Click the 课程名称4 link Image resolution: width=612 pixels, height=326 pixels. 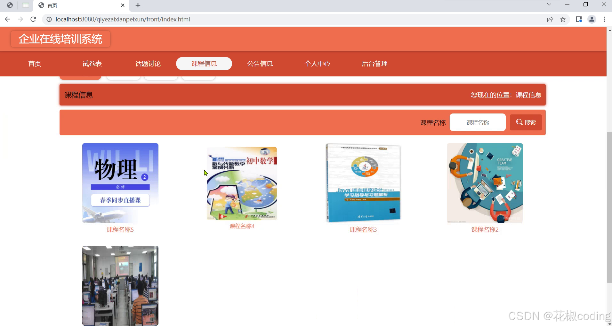click(242, 226)
